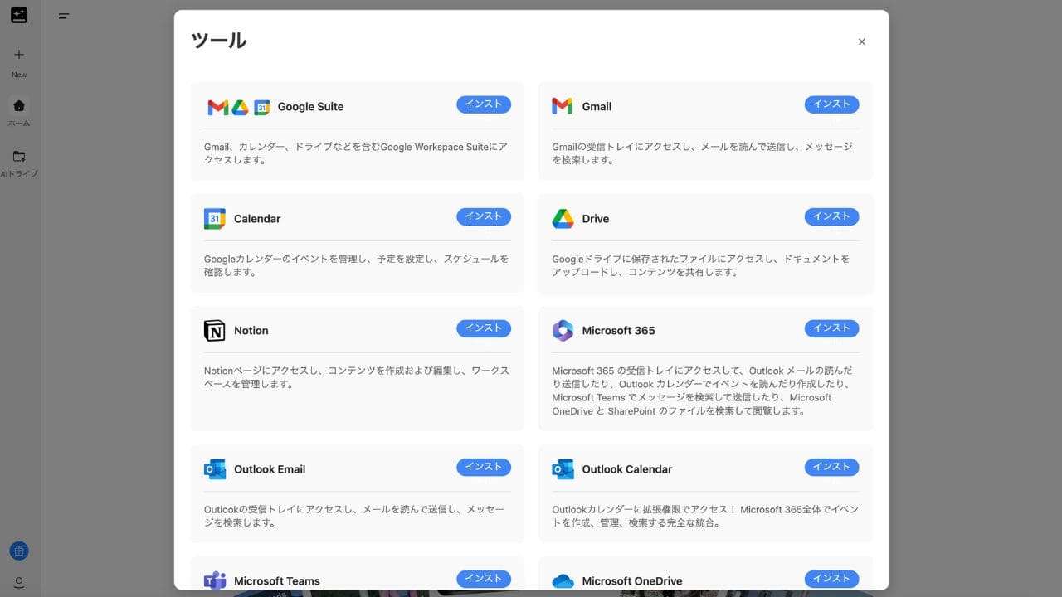Screen dimensions: 1062x597
Task: Click the Microsoft 365 logo icon
Action: click(x=563, y=331)
